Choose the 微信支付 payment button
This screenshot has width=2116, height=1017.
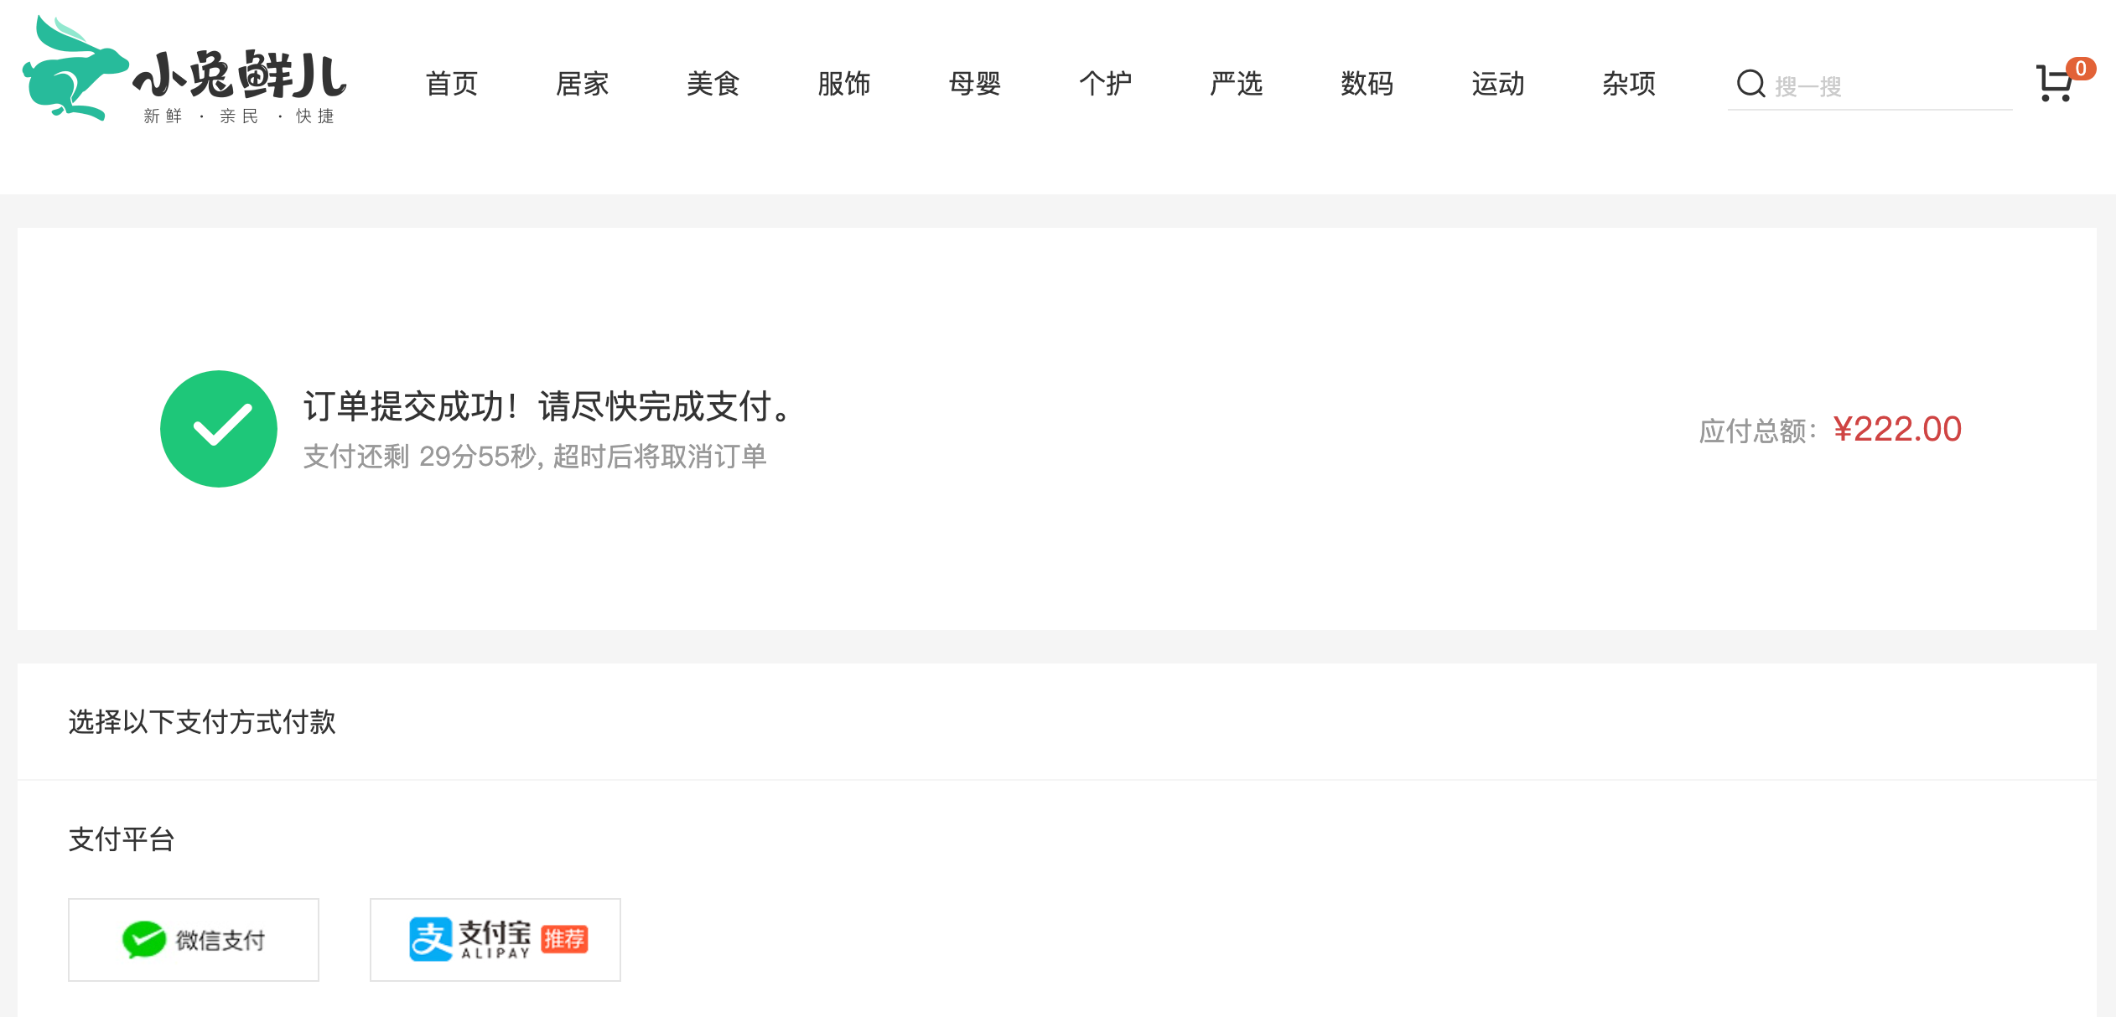point(194,940)
